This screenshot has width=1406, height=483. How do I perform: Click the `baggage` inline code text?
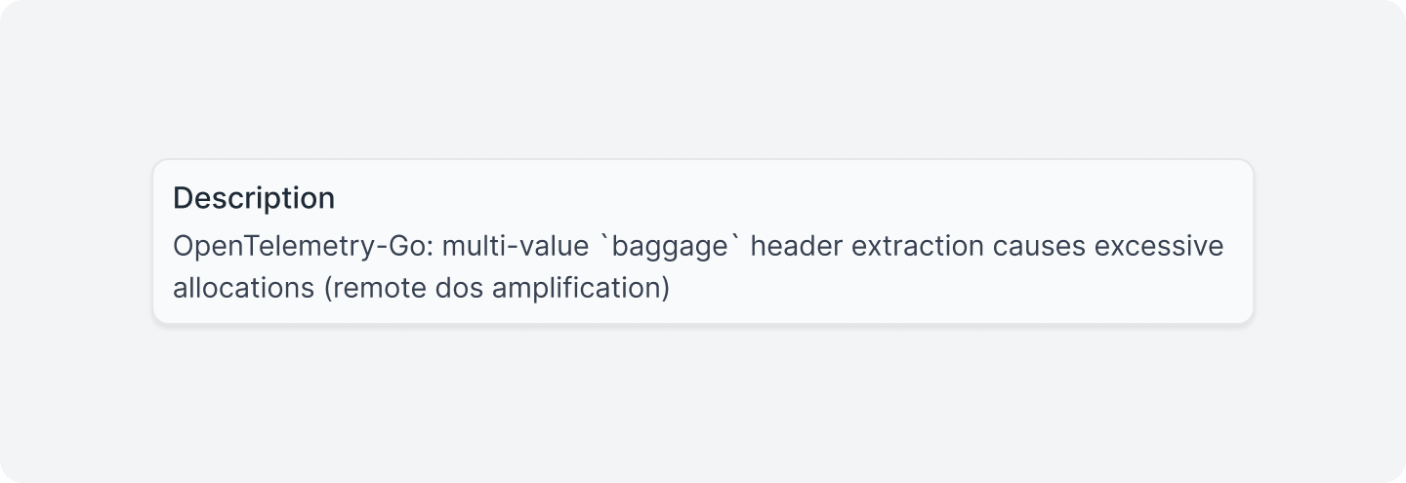click(670, 247)
